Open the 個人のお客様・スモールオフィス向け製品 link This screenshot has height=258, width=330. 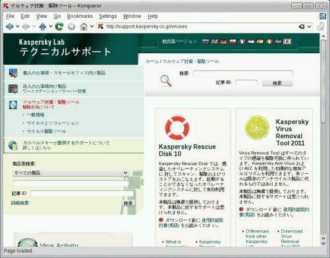64,73
